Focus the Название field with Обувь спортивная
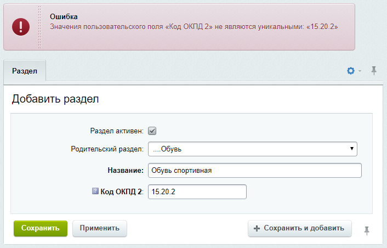Screen dimensions: 387x248 click(255, 171)
